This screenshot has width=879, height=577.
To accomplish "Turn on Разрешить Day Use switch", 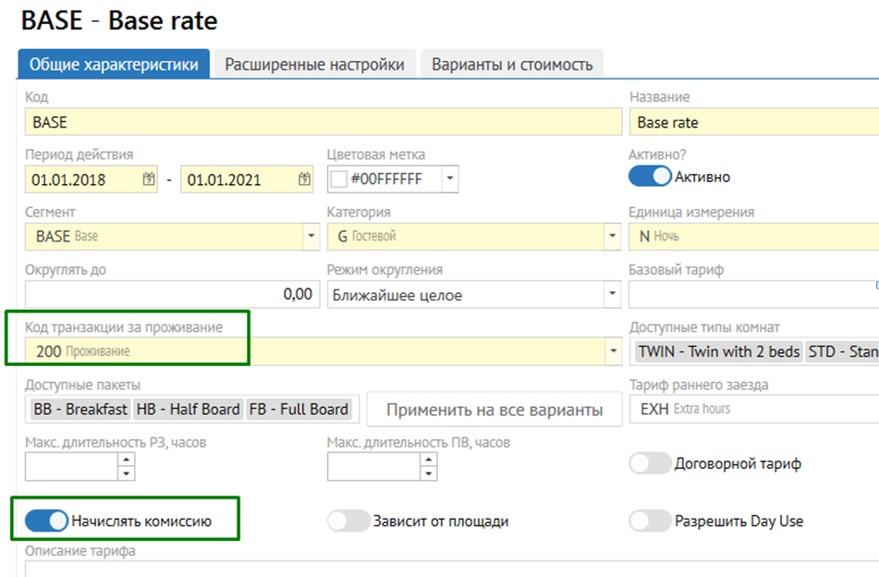I will [649, 521].
